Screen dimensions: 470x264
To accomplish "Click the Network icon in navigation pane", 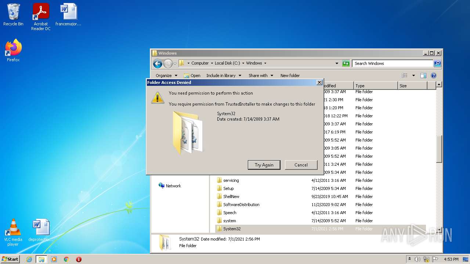I will coord(162,186).
